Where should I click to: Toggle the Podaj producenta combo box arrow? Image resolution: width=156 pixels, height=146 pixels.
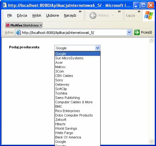[x=98, y=48]
